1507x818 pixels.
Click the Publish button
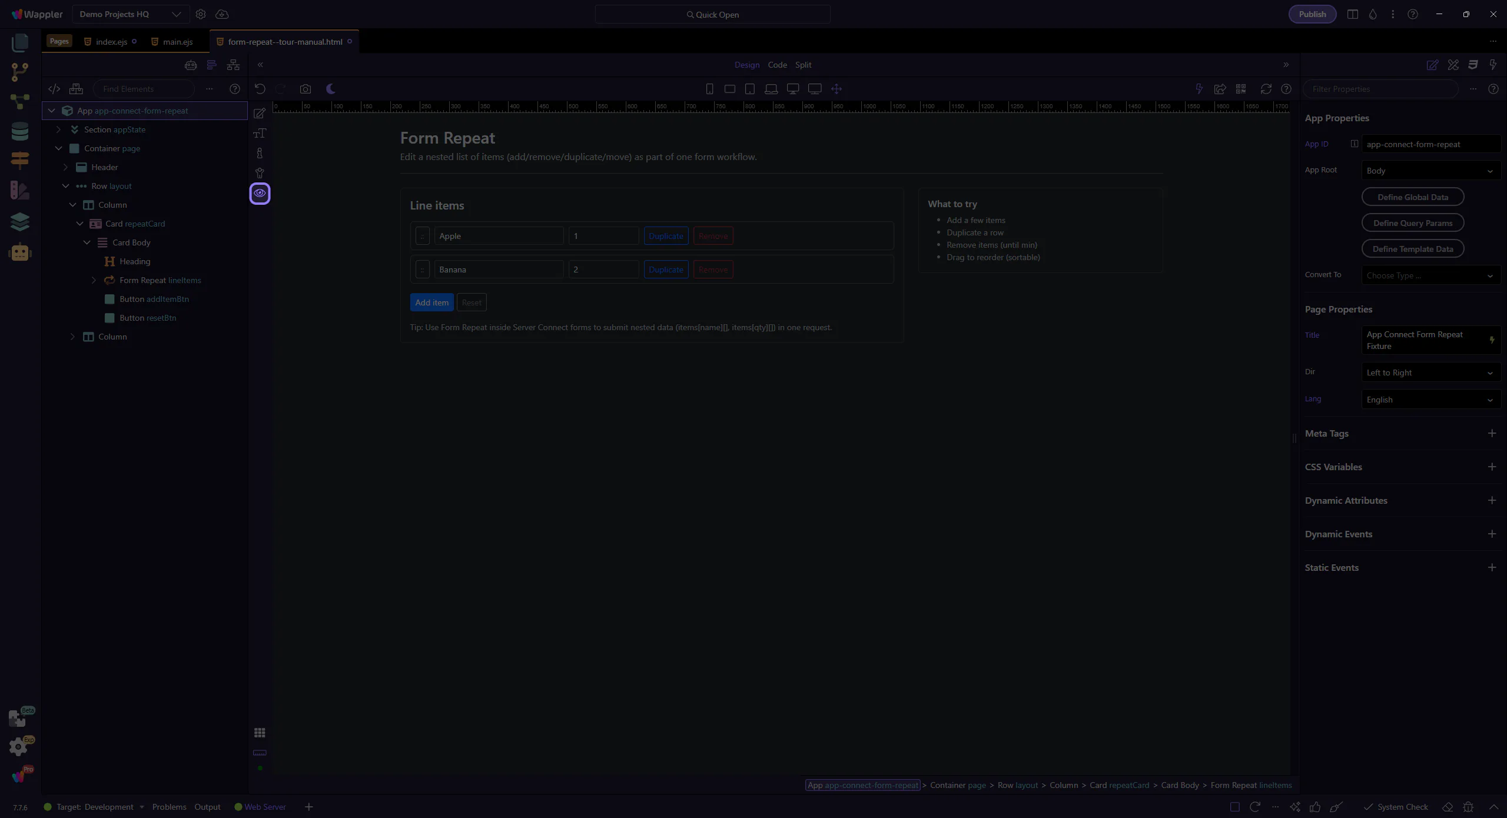pos(1312,14)
